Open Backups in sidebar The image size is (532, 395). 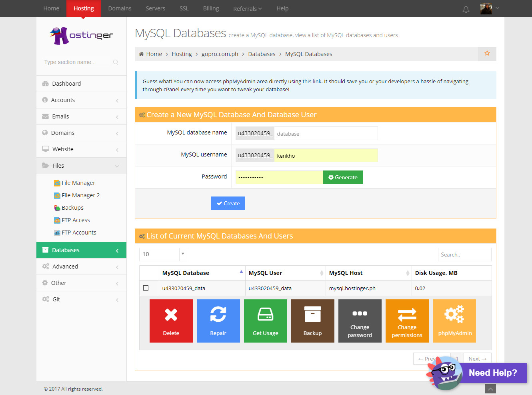(69, 208)
